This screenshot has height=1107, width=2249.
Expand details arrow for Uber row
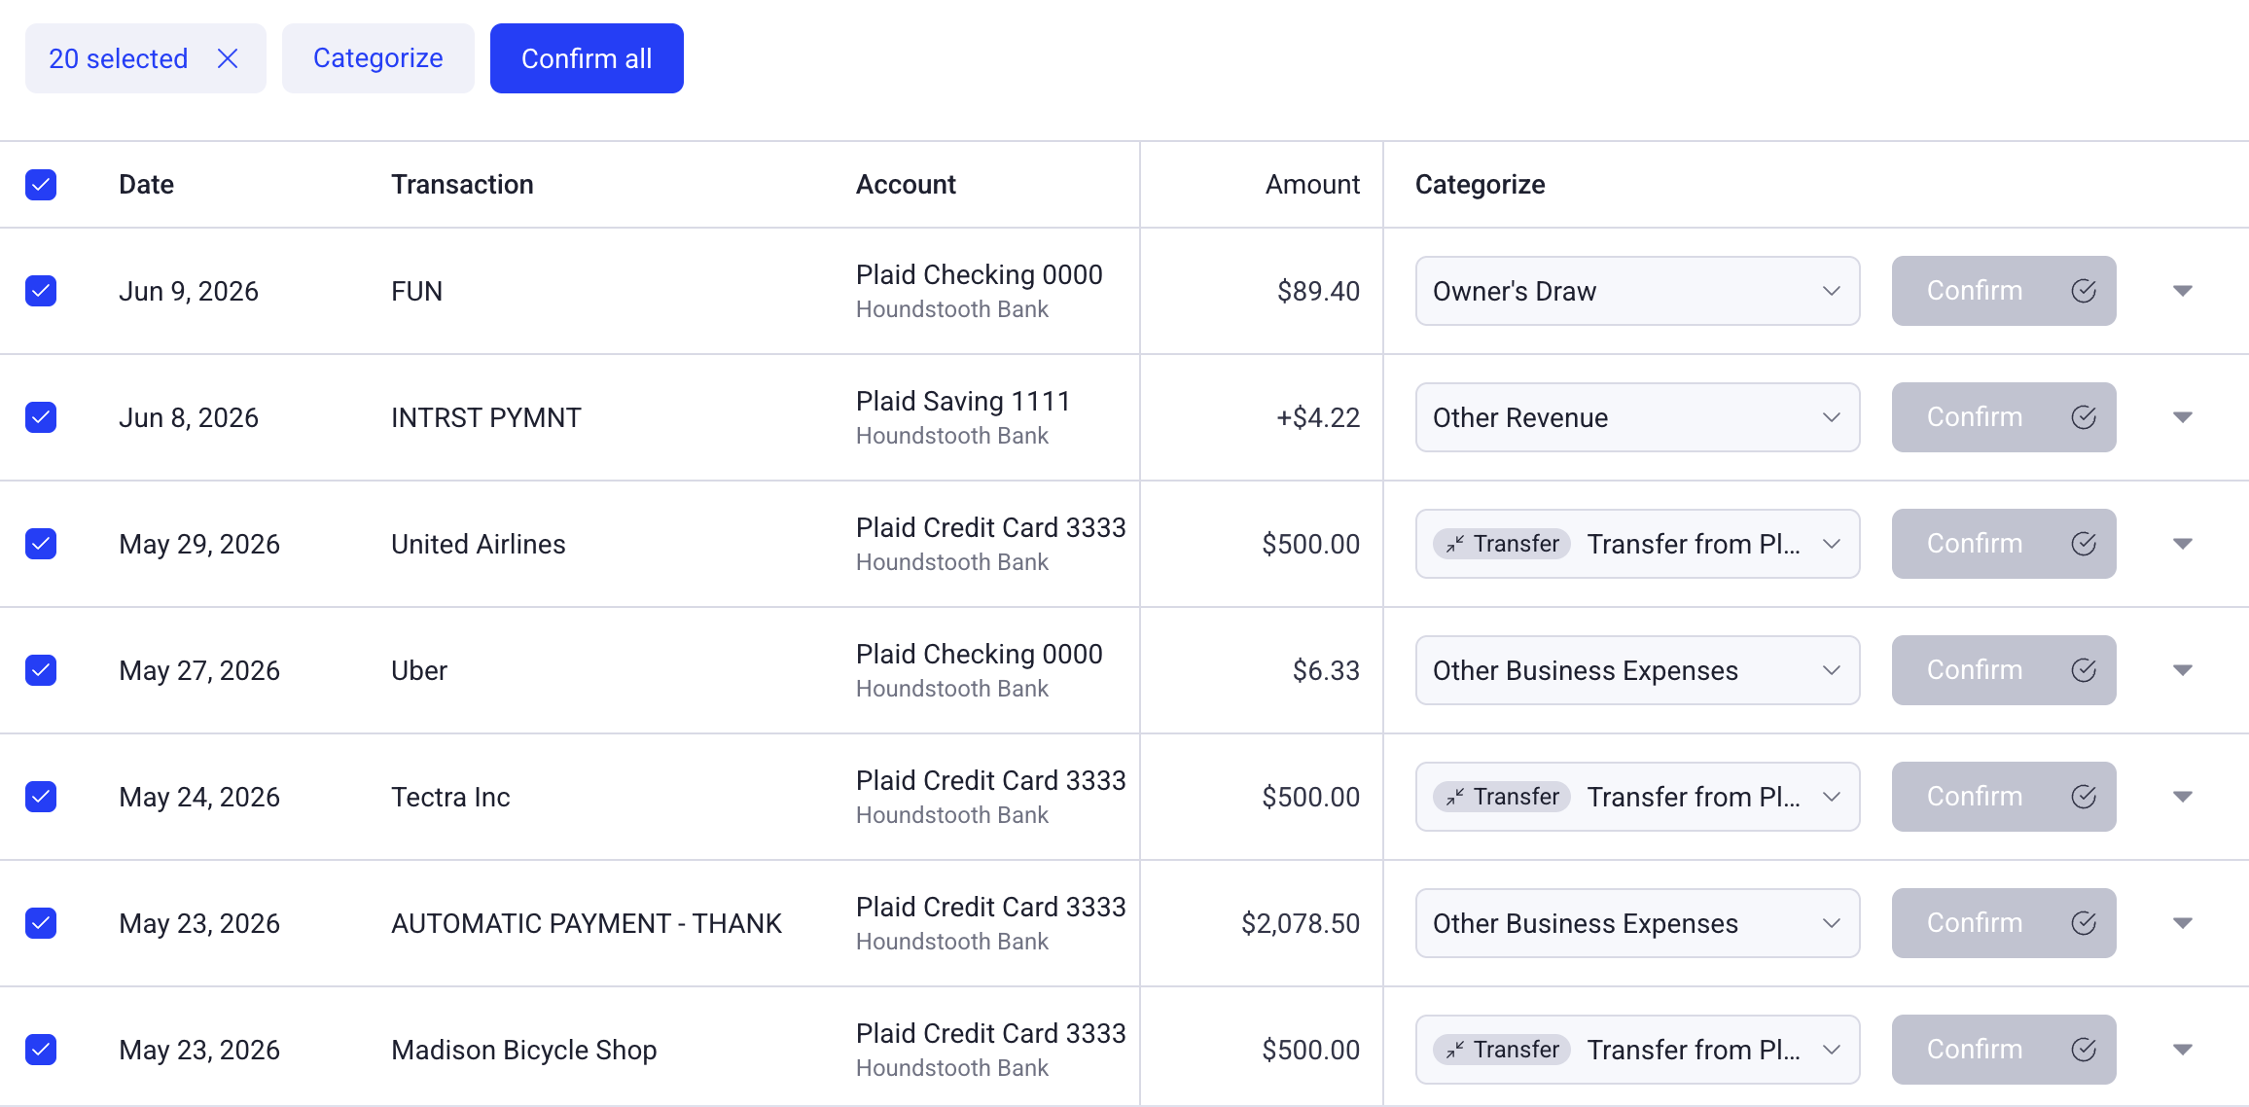click(x=2183, y=670)
